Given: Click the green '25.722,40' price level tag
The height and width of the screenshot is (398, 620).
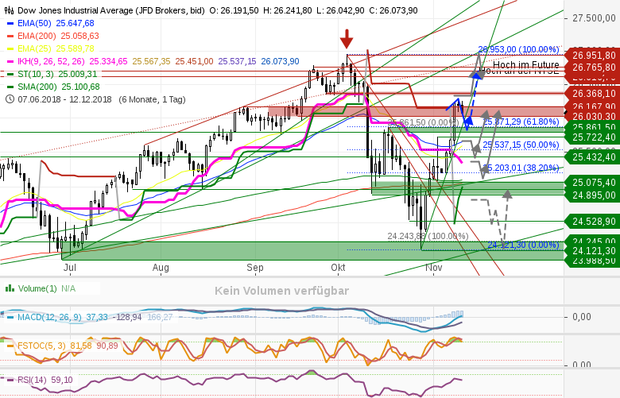Looking at the screenshot, I should point(592,137).
